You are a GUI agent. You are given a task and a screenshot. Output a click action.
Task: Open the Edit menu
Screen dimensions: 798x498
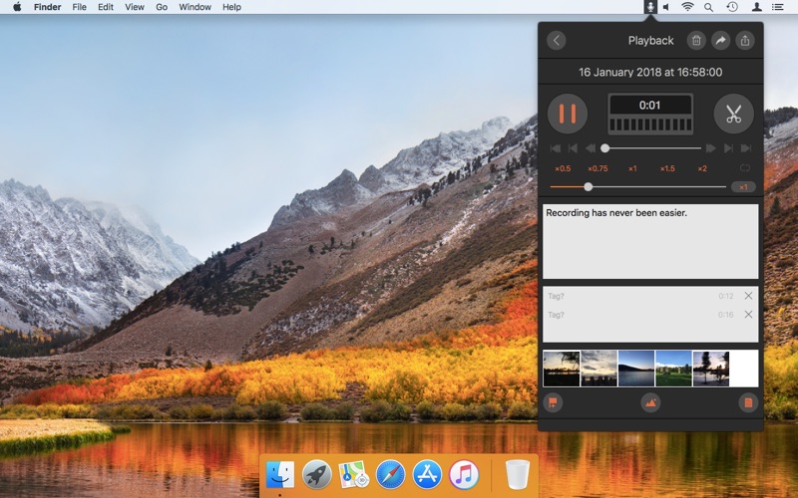pyautogui.click(x=106, y=7)
